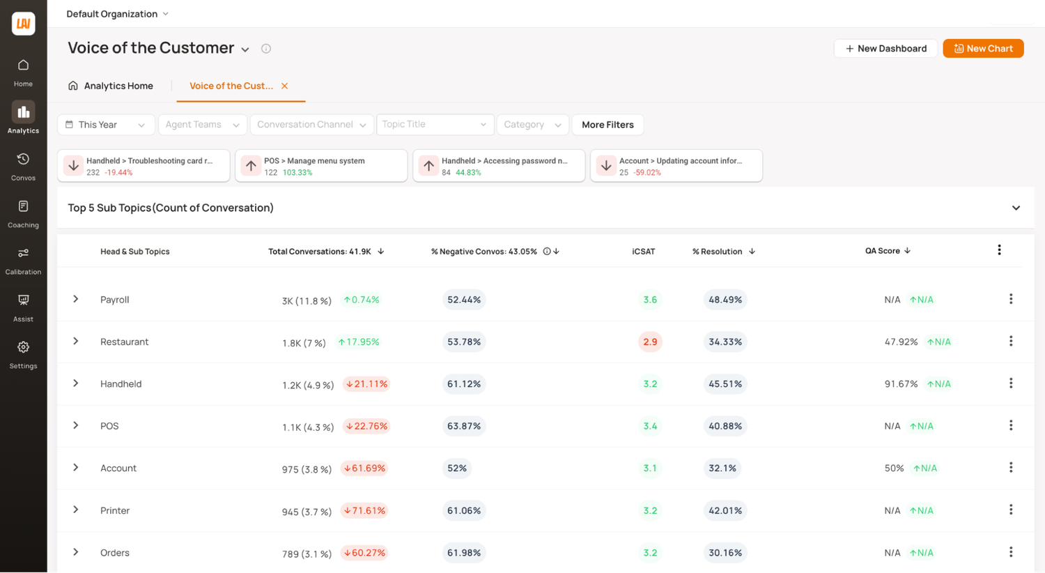Open the Calibration sidebar icon
This screenshot has height=573, width=1045.
point(23,253)
